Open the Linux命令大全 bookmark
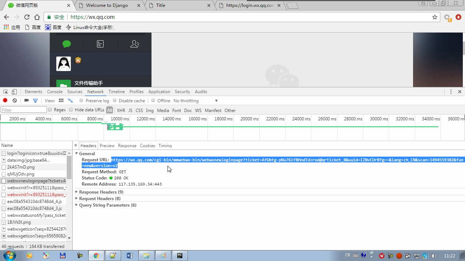 pos(90,27)
